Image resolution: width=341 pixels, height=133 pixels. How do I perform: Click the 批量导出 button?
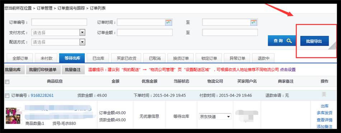click(x=314, y=41)
